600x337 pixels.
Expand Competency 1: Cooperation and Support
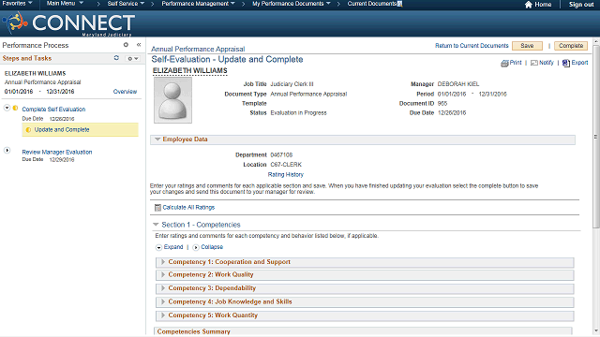pos(163,262)
